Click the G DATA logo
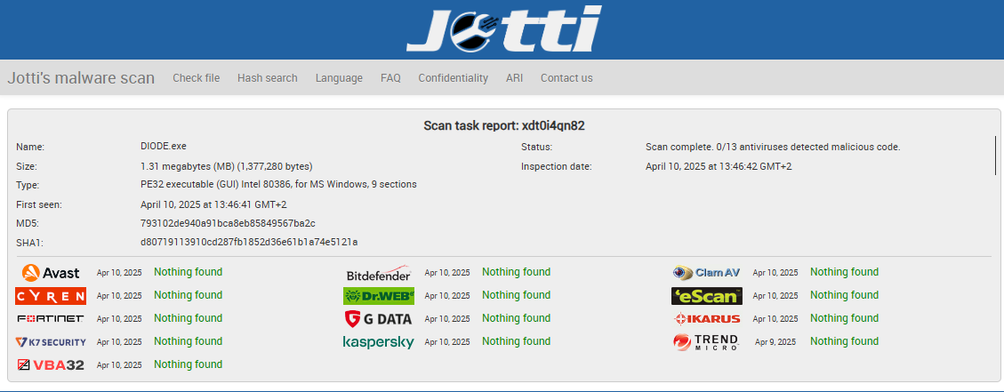Screen dimensions: 1004x392 click(379, 318)
